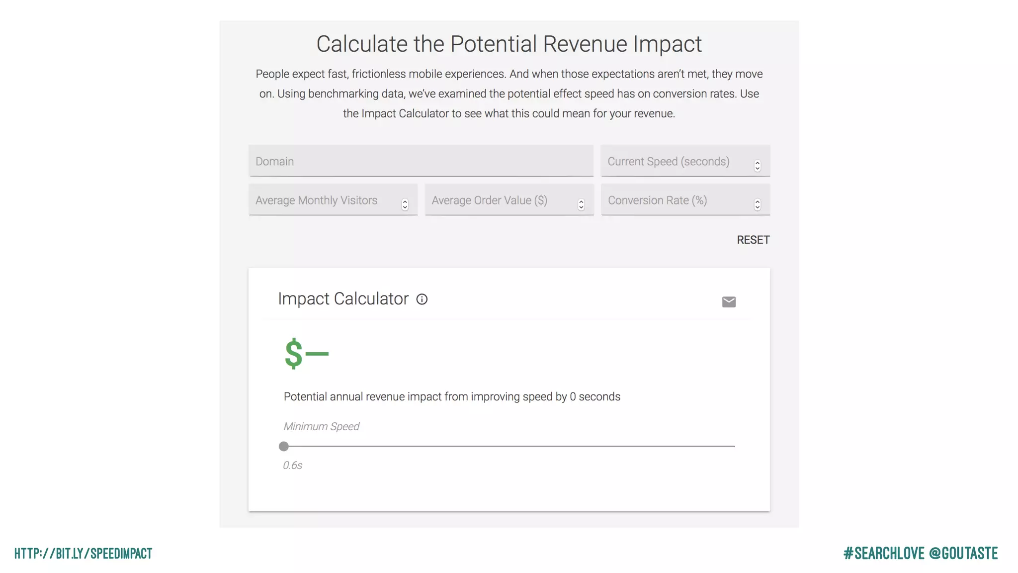Click the green dollar revenue value

coord(306,354)
